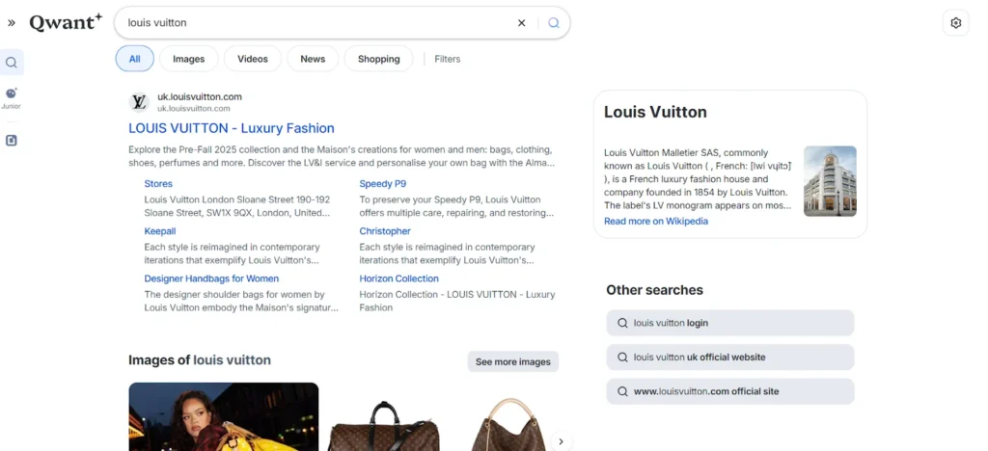Expand the sidebar with the double-chevron icon
988x451 pixels.
[x=12, y=23]
